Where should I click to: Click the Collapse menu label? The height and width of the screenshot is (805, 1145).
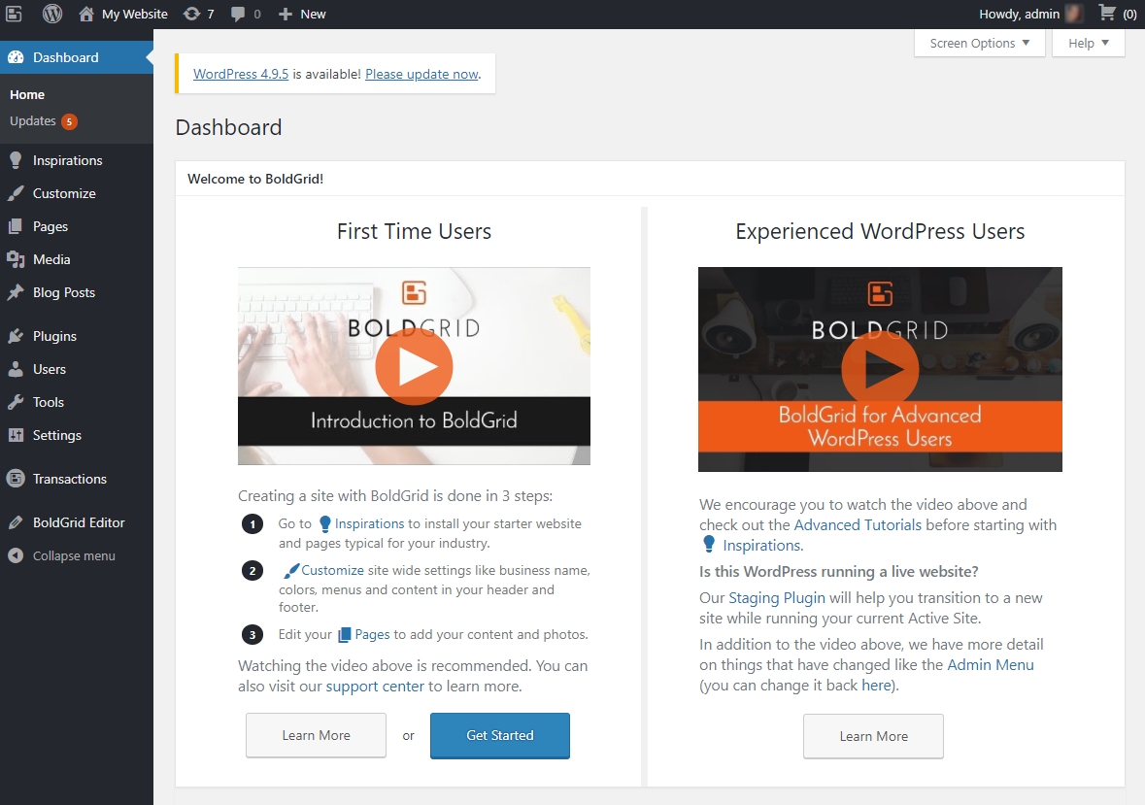click(x=74, y=556)
